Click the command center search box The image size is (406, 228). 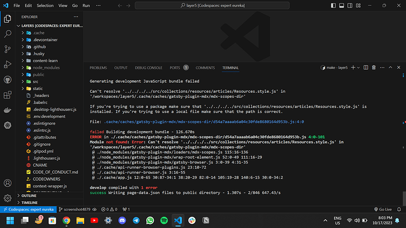(212, 5)
